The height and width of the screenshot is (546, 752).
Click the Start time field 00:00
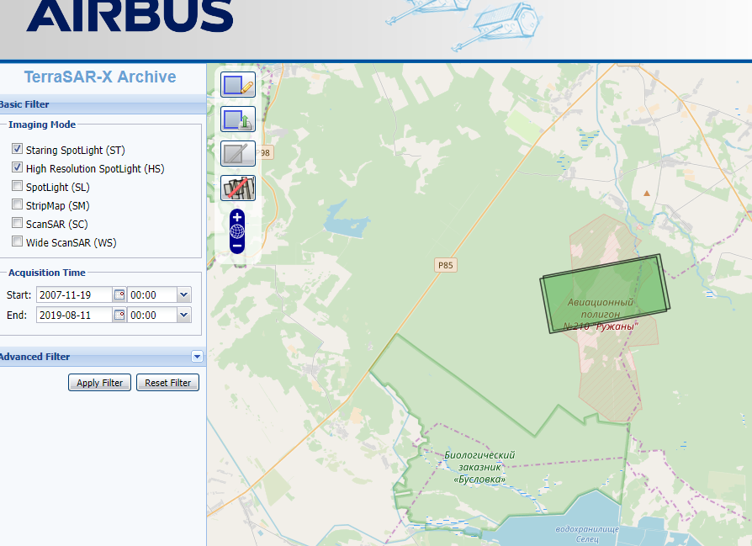point(152,294)
